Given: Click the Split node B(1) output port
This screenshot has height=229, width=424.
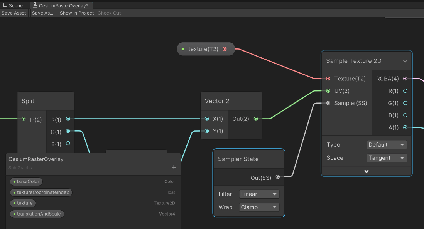Looking at the screenshot, I should tap(68, 144).
